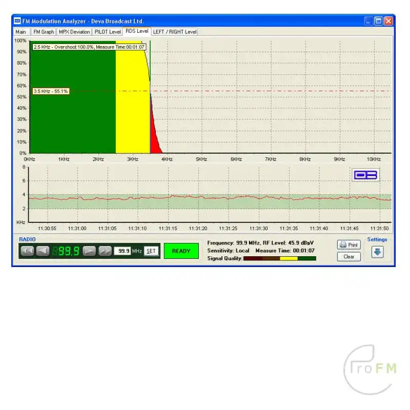Click the application icon in the title bar

(x=17, y=21)
